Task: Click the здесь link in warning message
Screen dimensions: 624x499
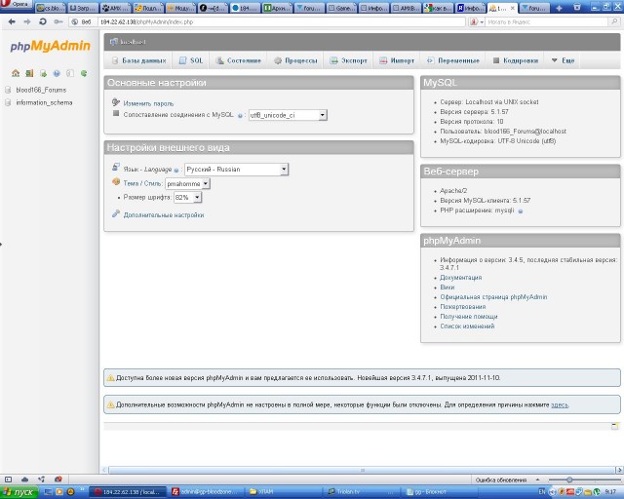Action: (x=560, y=404)
